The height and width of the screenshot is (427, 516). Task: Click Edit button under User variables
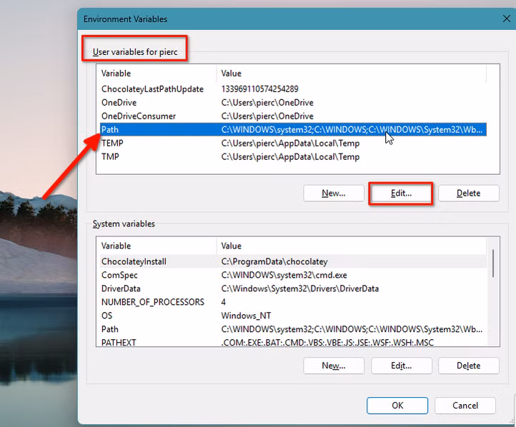[x=401, y=194]
